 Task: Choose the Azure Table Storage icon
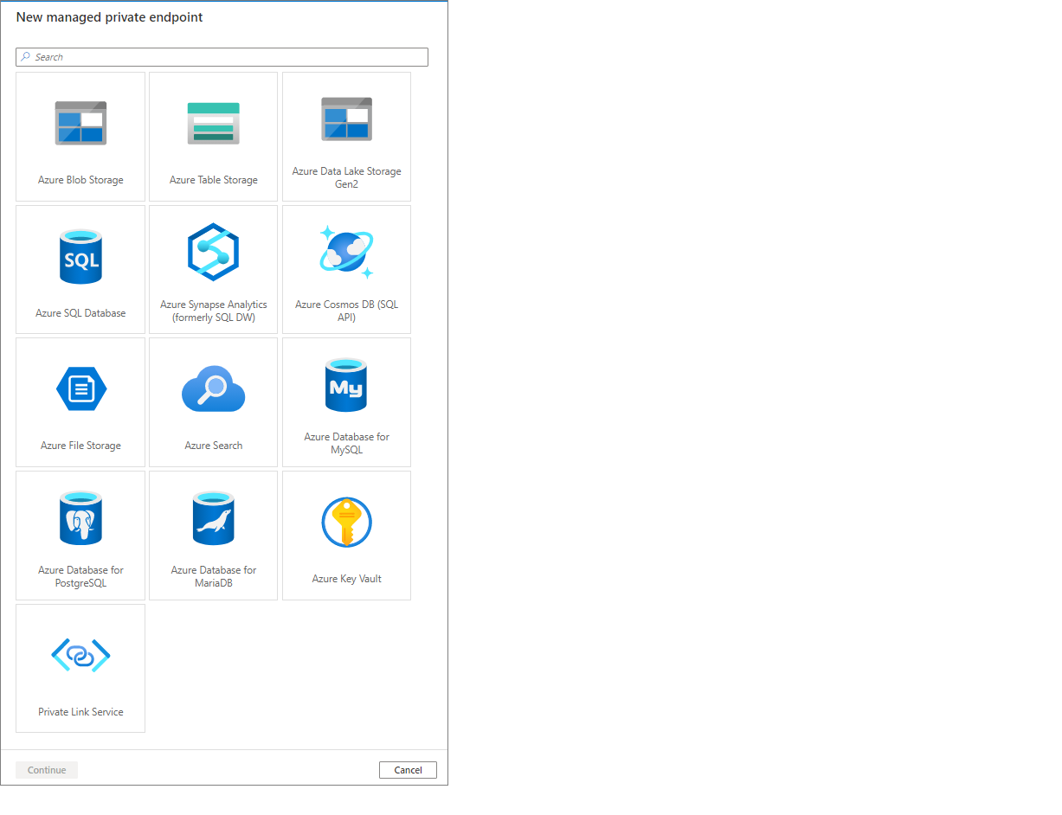coord(214,123)
